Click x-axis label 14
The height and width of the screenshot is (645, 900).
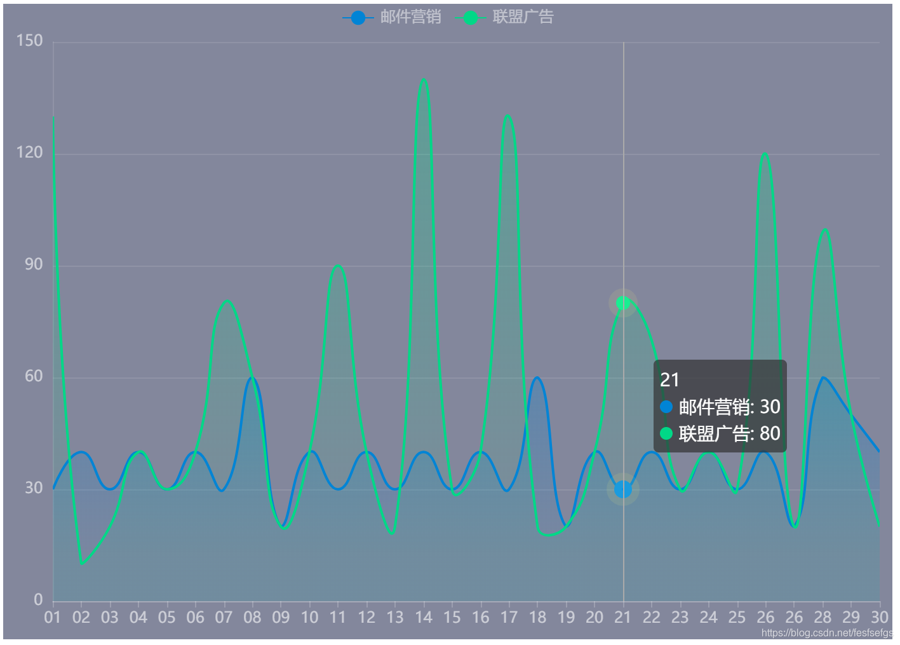click(x=424, y=617)
